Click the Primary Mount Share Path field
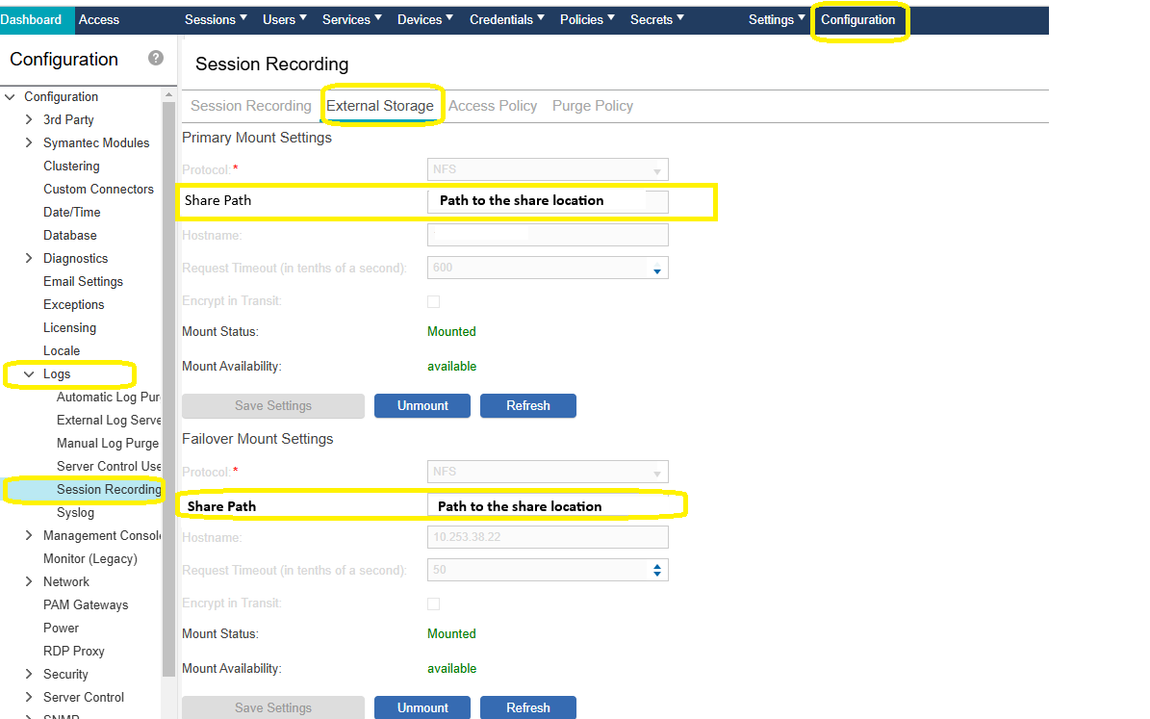 (548, 201)
